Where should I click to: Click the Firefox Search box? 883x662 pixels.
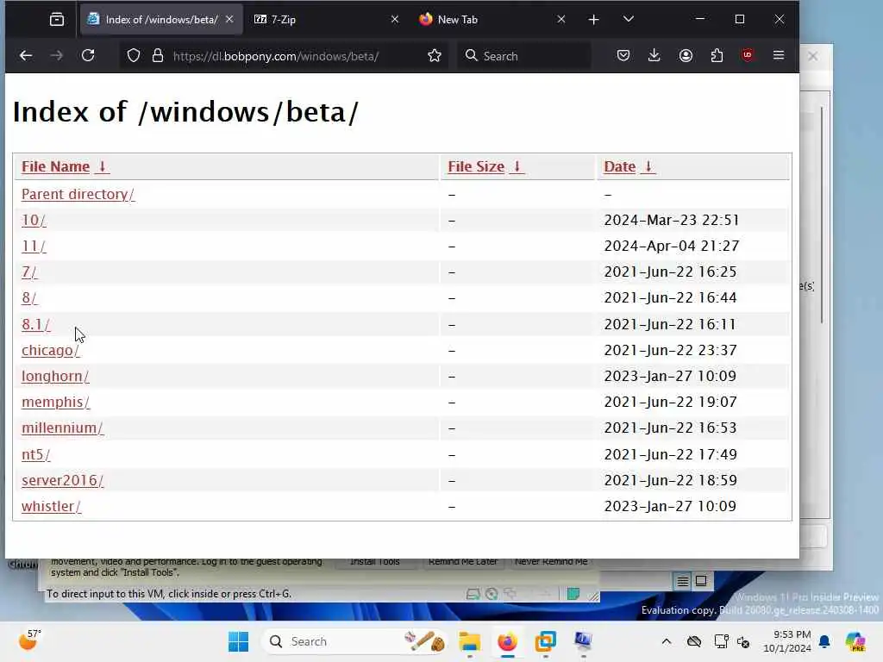click(x=523, y=56)
